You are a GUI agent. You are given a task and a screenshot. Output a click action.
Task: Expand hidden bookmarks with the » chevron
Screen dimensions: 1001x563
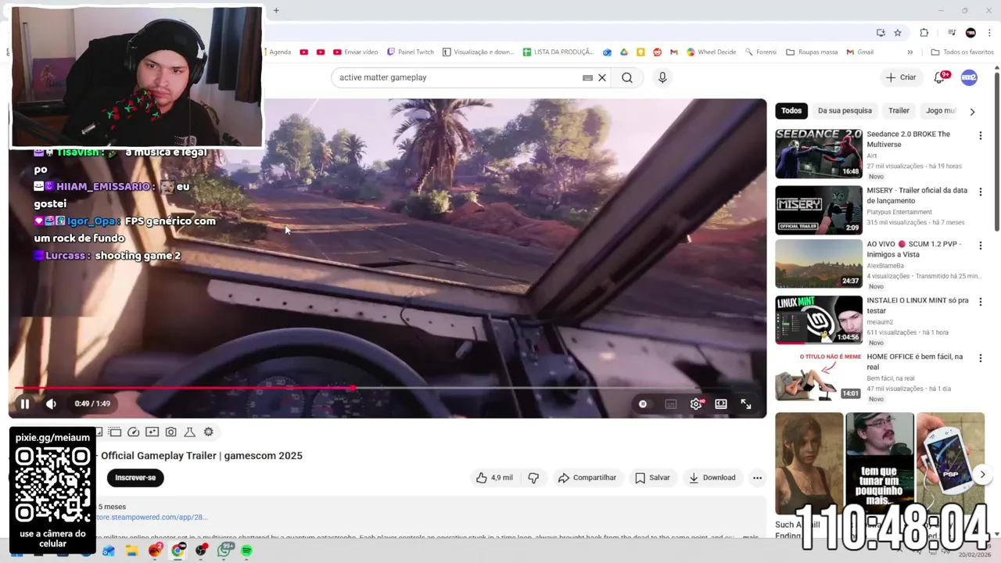click(910, 52)
